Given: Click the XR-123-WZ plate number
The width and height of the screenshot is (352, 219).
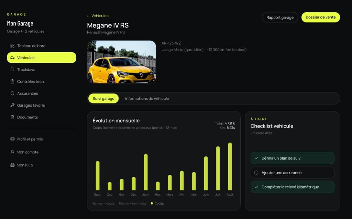Looking at the screenshot, I should [x=171, y=43].
